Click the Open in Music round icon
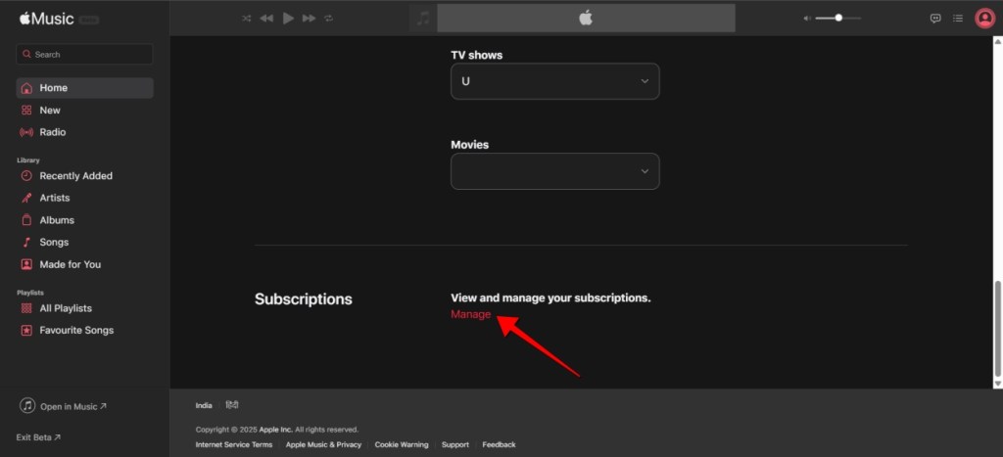 26,406
